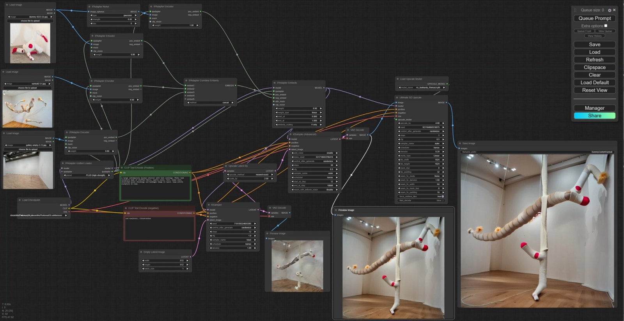Open the Manager menu
624x321 pixels.
595,108
